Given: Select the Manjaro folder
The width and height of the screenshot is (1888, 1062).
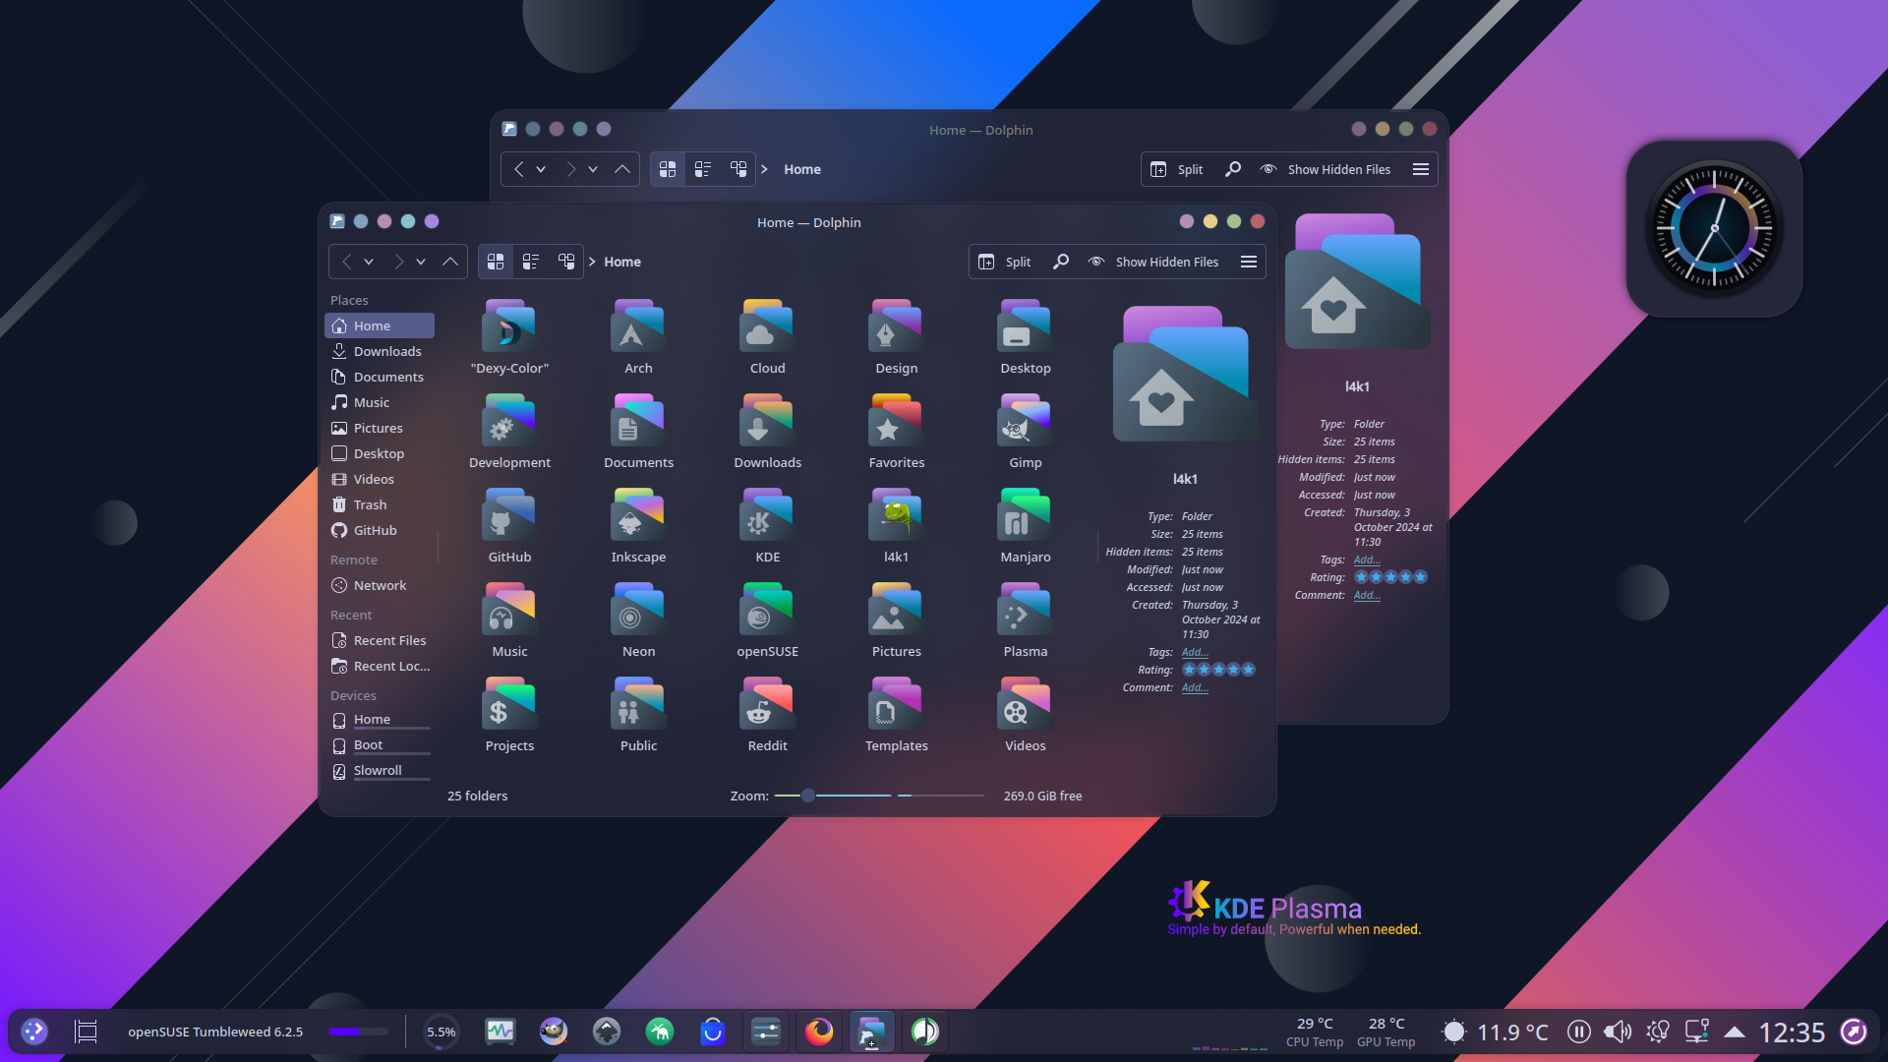Looking at the screenshot, I should pos(1025,526).
